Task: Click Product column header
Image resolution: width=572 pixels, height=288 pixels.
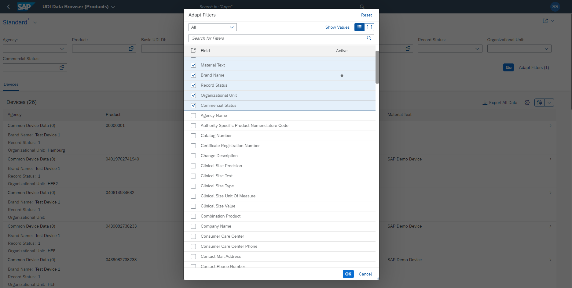Action: 113,114
